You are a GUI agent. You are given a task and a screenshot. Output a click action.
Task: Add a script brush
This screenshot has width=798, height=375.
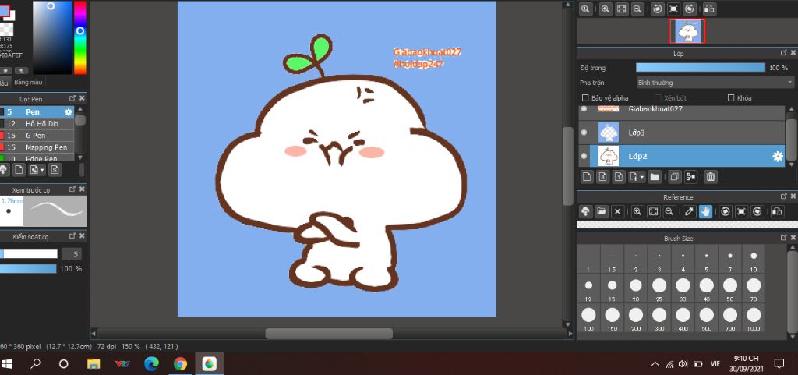[x=55, y=169]
